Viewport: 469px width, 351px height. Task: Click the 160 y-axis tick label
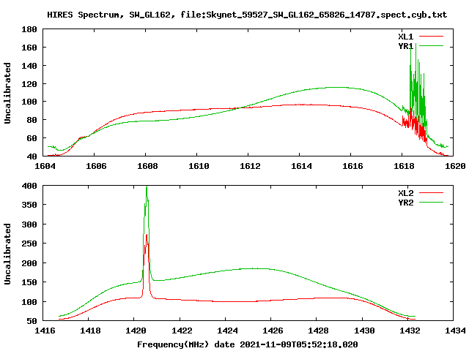tap(29, 48)
